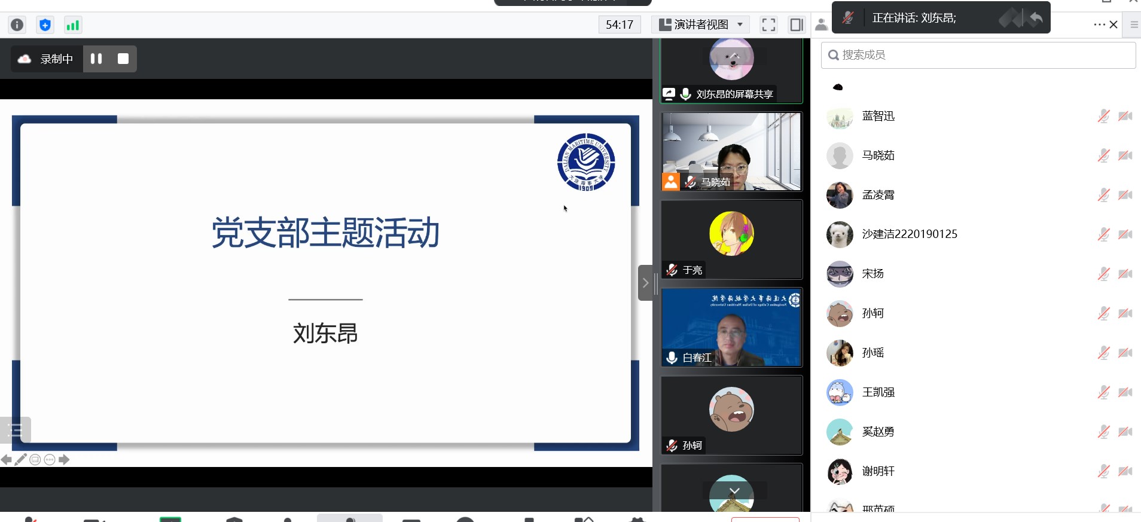The width and height of the screenshot is (1141, 522).
Task: Click the 搜索成员 search field
Action: pos(978,55)
